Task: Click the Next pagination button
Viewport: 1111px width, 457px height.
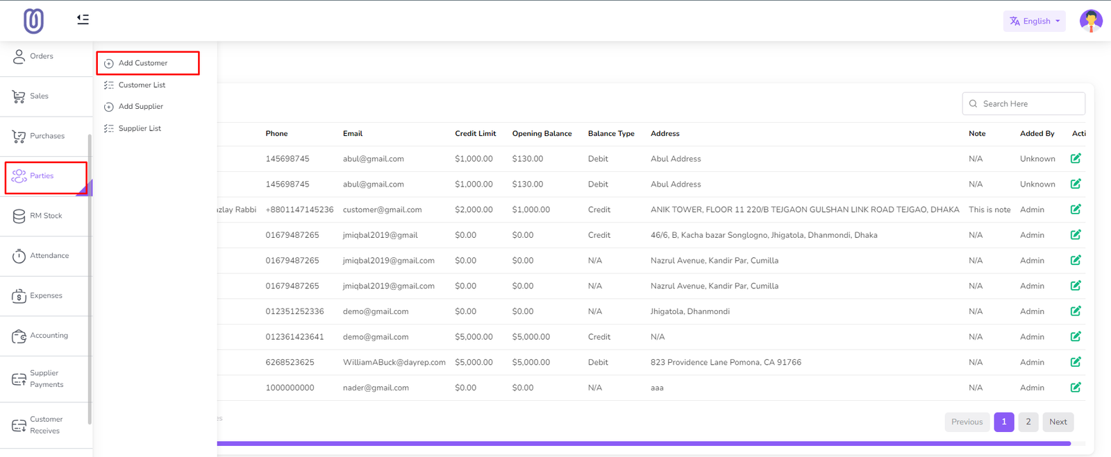Action: 1058,422
